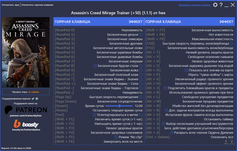Open info icon left of Бесконечные бруски стали
This screenshot has height=151, width=237.
coord(95,66)
